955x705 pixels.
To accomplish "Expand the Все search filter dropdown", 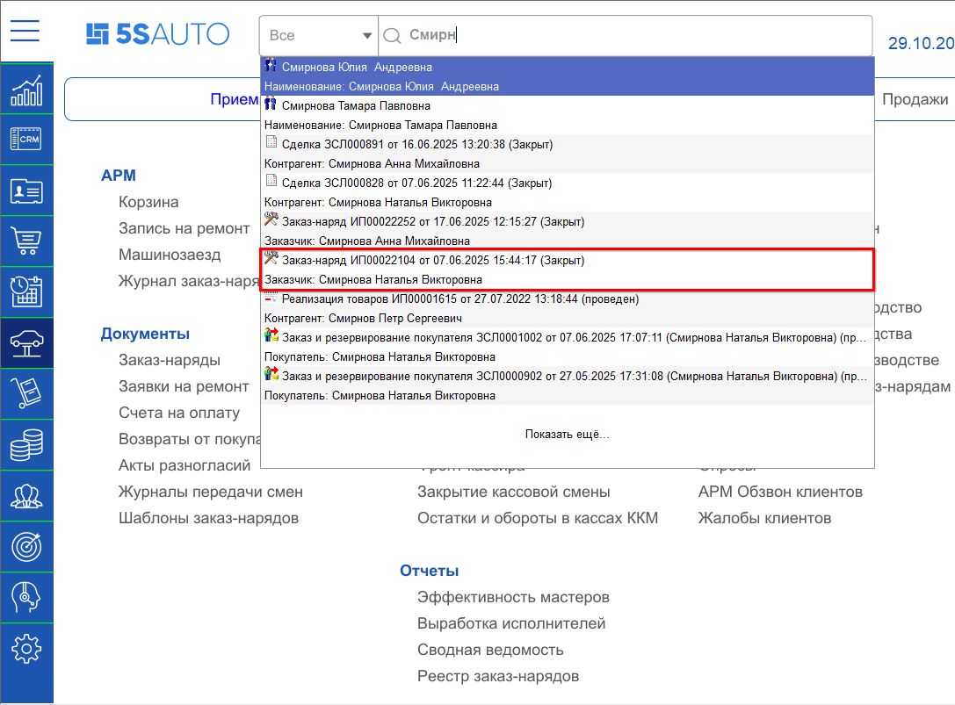I will click(318, 35).
